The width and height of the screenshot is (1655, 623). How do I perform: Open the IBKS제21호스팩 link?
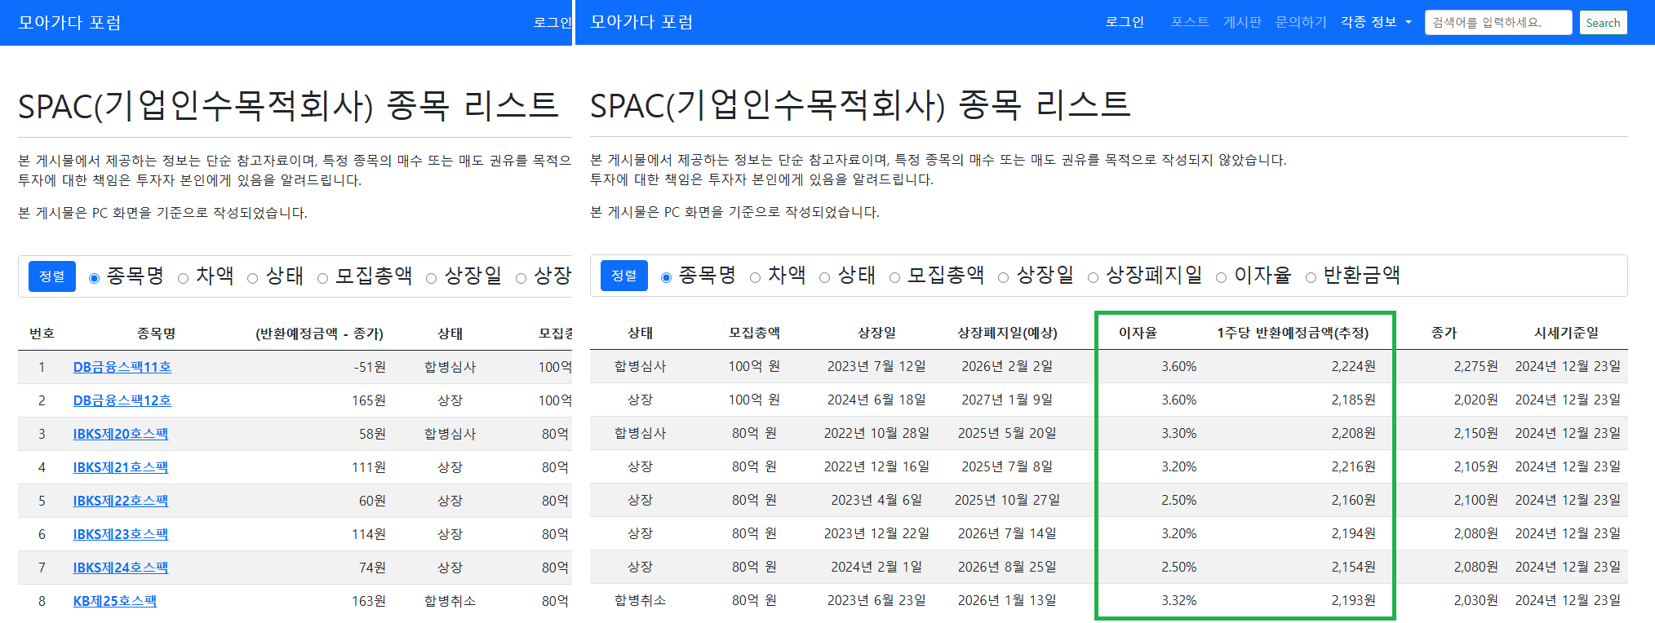(x=120, y=467)
